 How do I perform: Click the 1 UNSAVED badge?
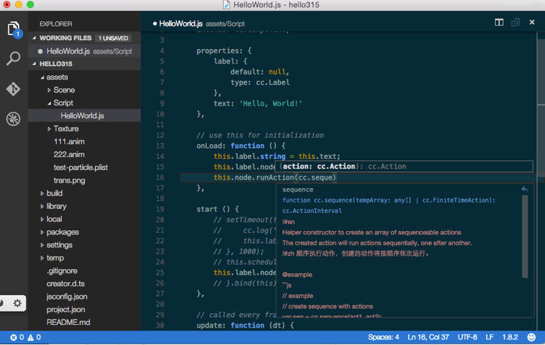click(x=114, y=38)
